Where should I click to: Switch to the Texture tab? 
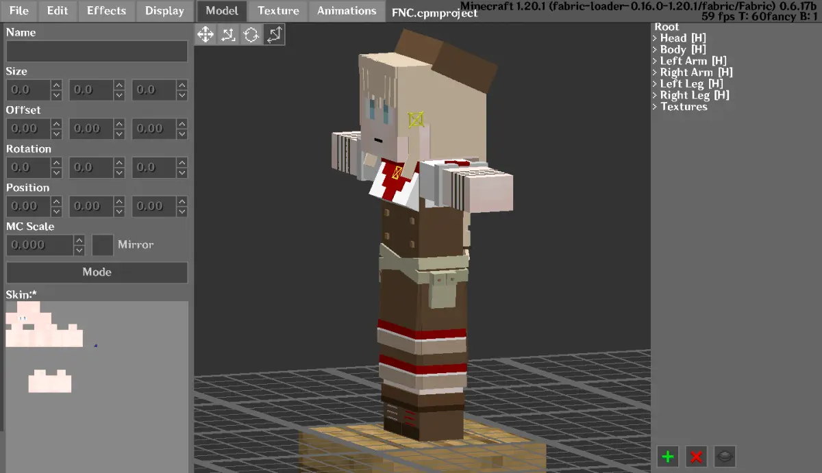coord(278,11)
